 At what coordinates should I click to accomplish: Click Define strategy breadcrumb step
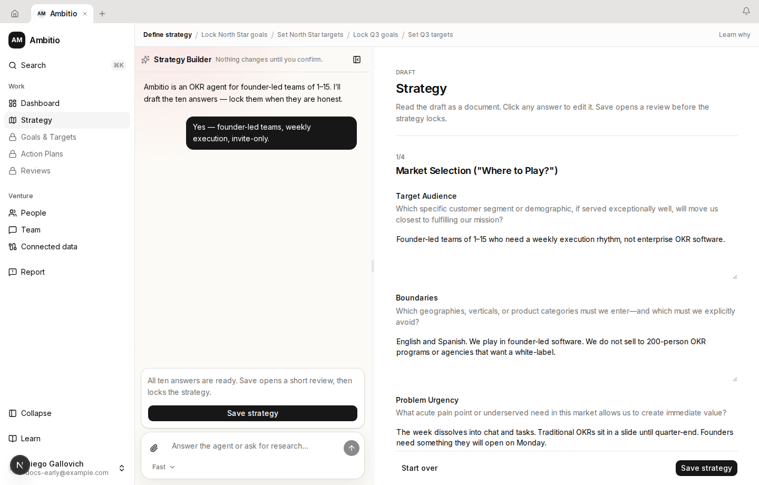(168, 35)
